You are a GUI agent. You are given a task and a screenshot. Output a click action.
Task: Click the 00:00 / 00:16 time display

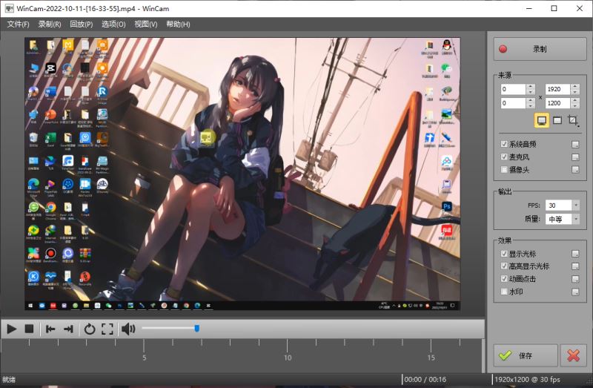(x=425, y=379)
